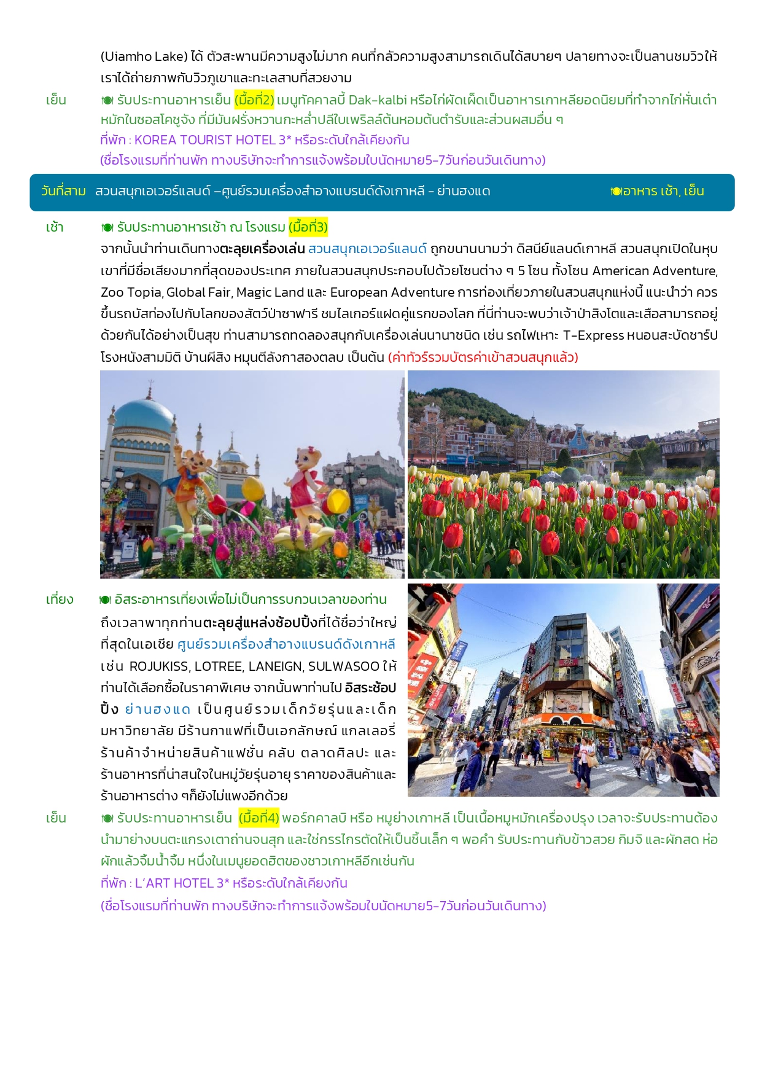The image size is (762, 1078).
Task: Select the brand name "LOTREE"
Action: [218, 666]
